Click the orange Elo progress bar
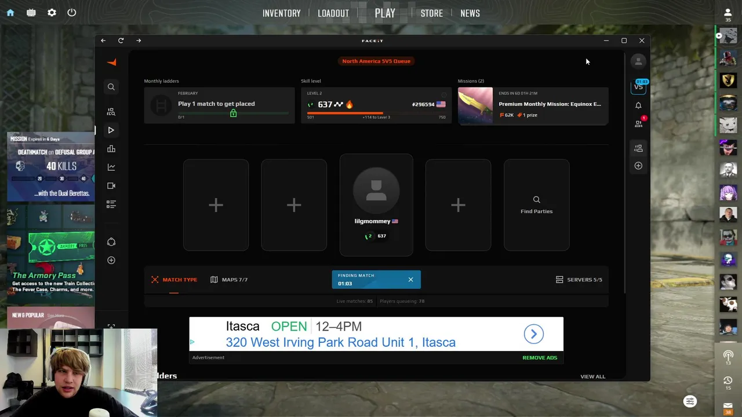Image resolution: width=742 pixels, height=417 pixels. pyautogui.click(x=376, y=113)
